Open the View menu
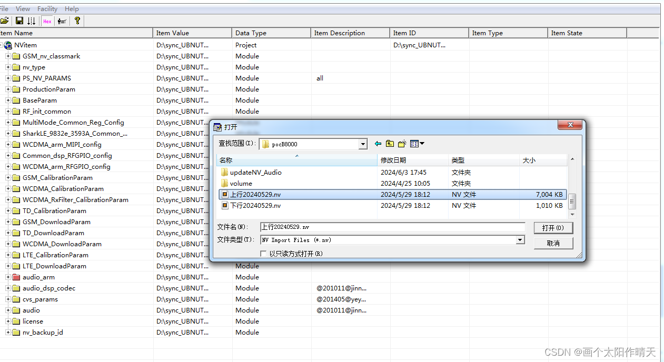The height and width of the screenshot is (362, 664). pos(23,8)
